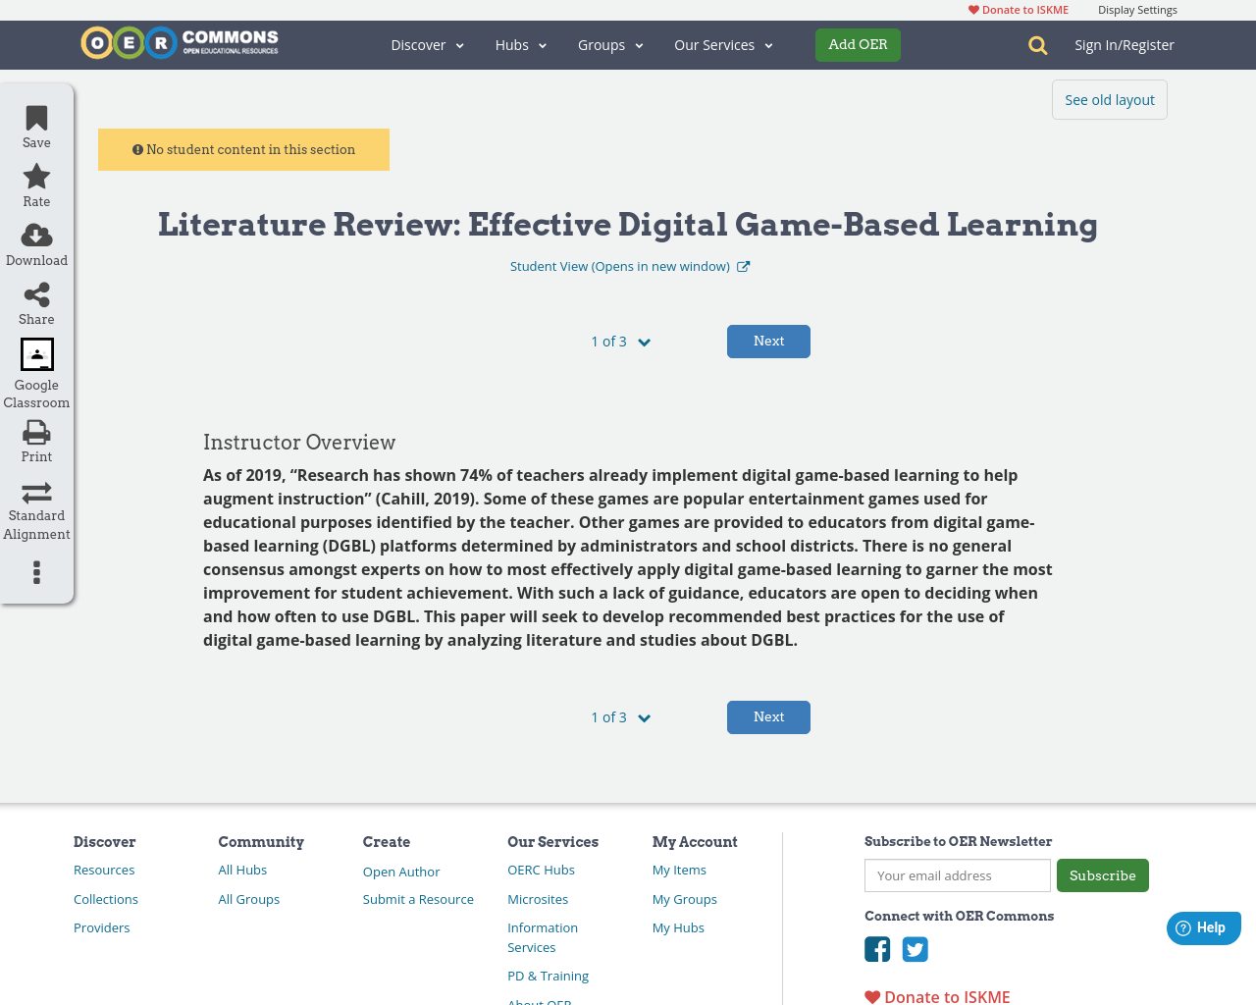Viewport: 1256px width, 1005px height.
Task: Open Student View in new window
Action: click(x=628, y=265)
